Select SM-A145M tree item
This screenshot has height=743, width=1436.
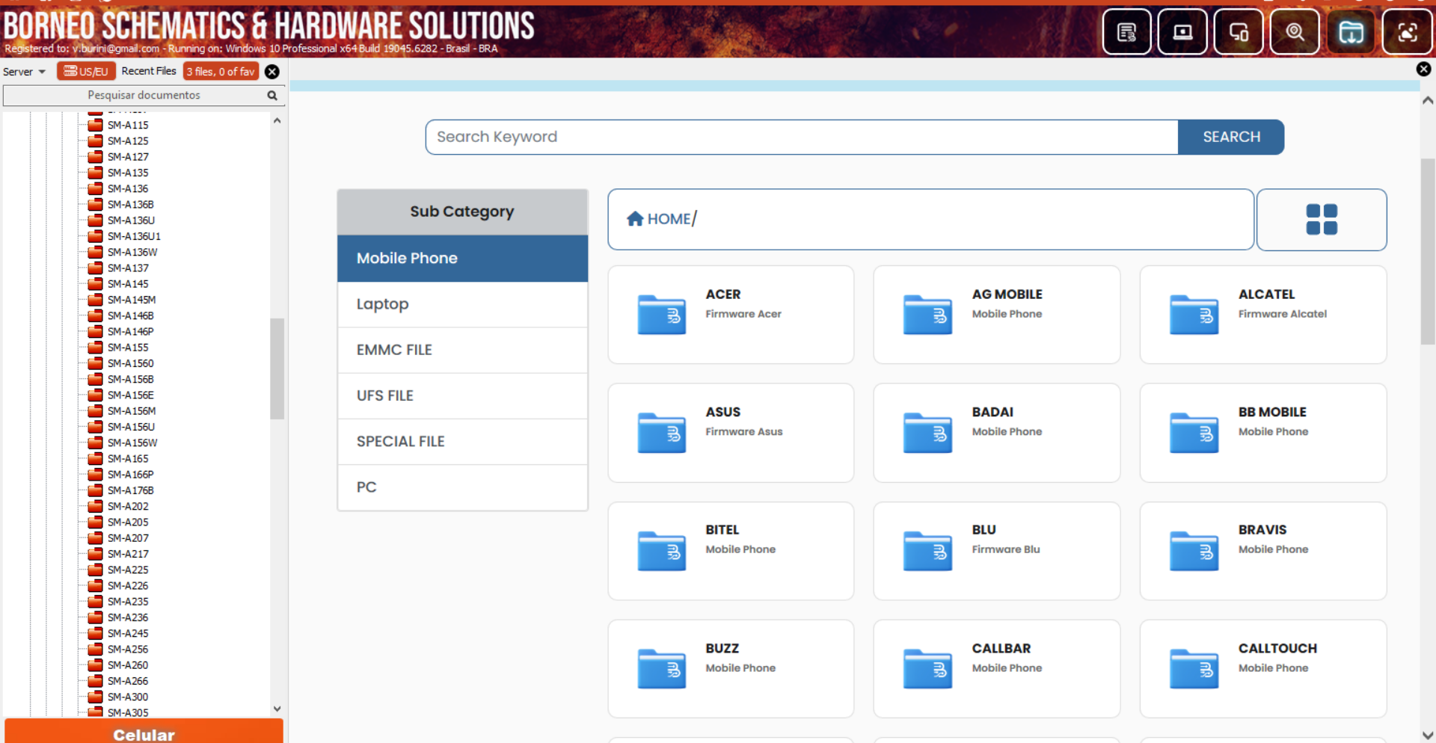coord(132,300)
